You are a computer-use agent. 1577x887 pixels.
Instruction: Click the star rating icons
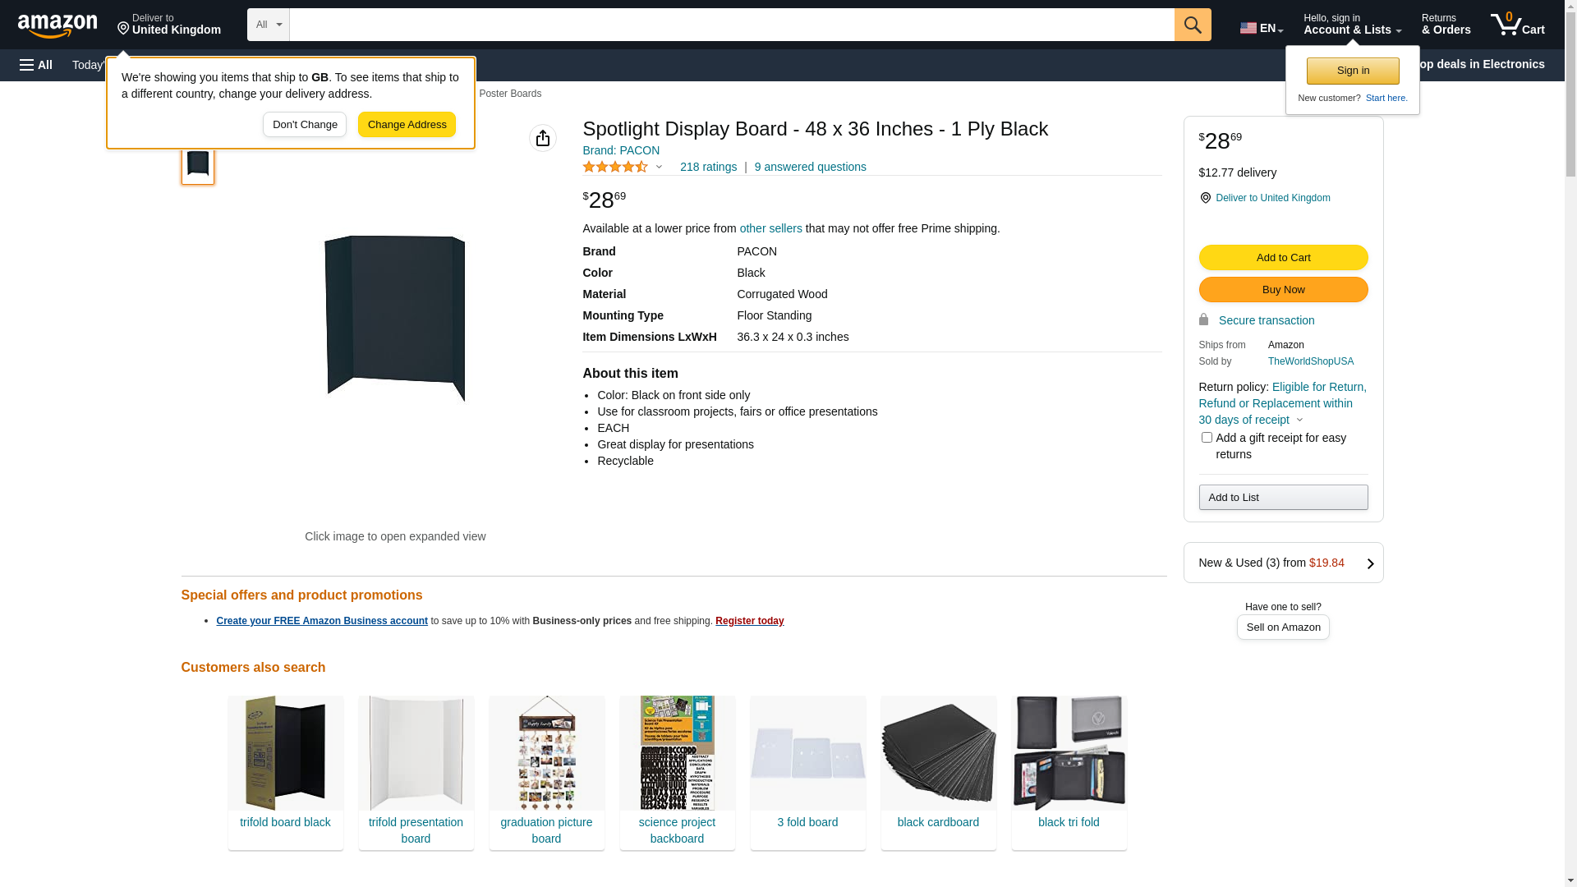pyautogui.click(x=615, y=167)
